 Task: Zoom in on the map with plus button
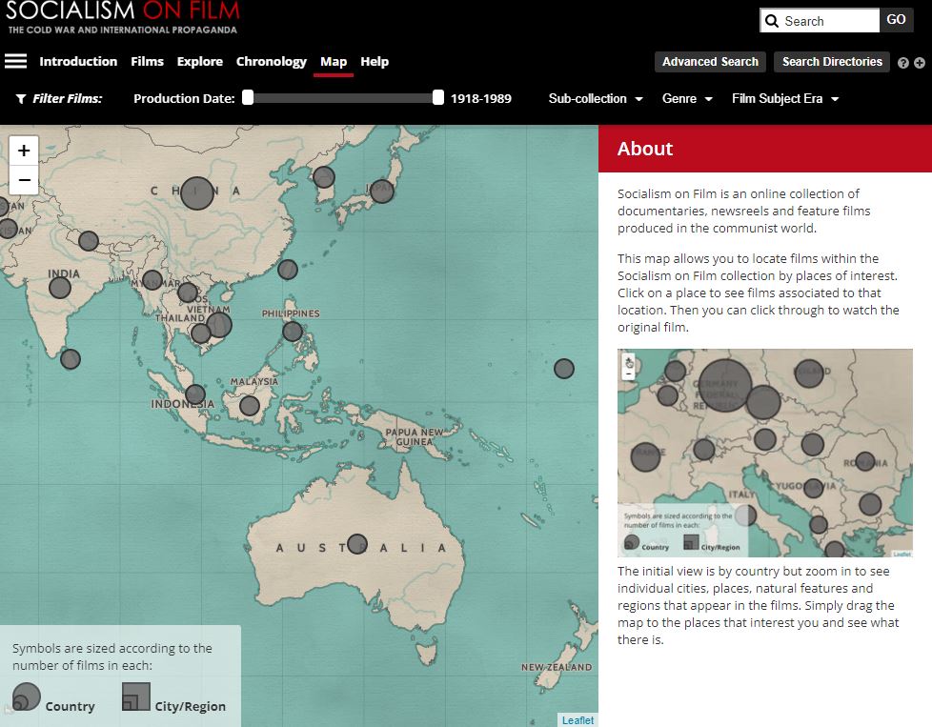24,151
